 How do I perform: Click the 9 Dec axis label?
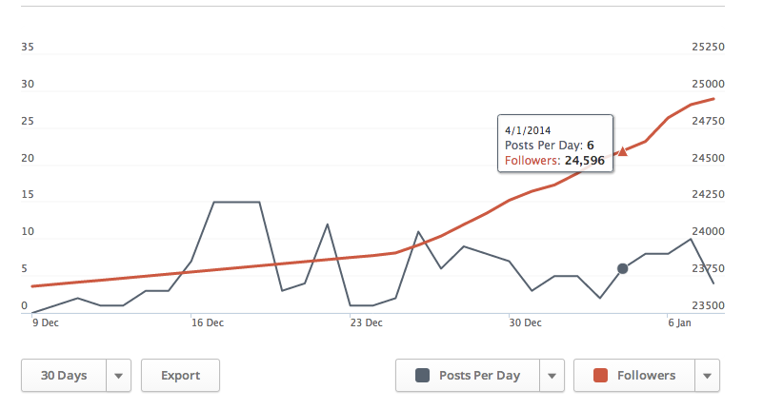(46, 322)
